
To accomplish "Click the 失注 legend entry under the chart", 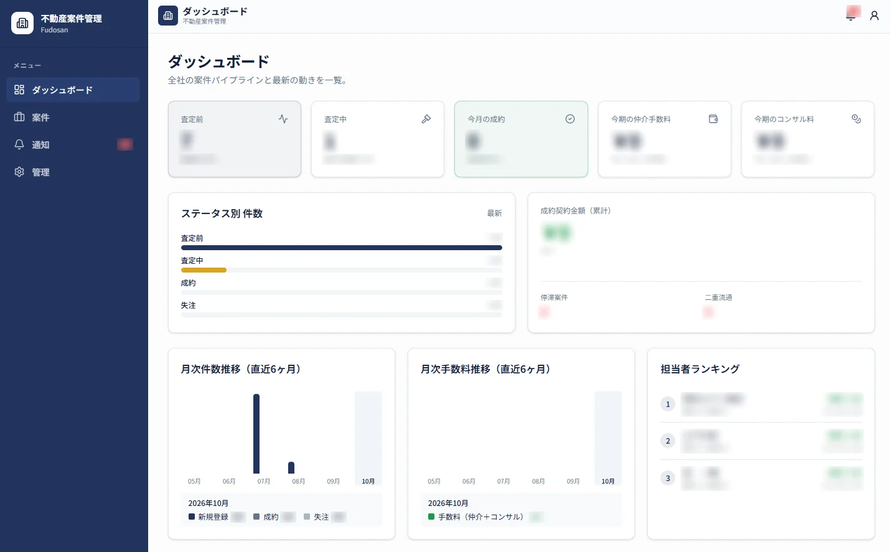I will point(324,517).
